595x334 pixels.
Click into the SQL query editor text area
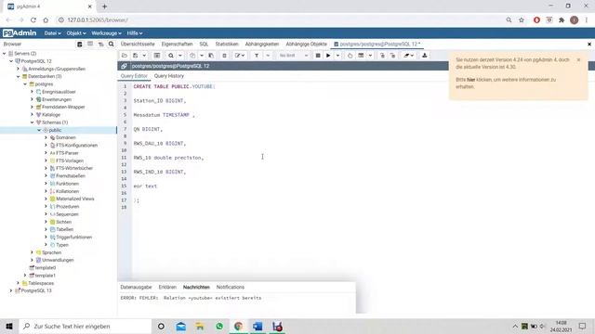click(x=363, y=182)
